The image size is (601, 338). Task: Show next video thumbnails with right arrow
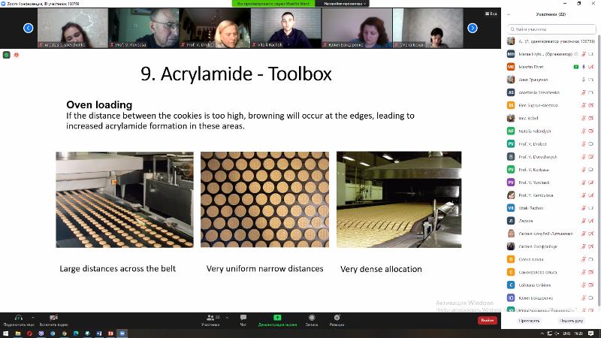coord(473,28)
